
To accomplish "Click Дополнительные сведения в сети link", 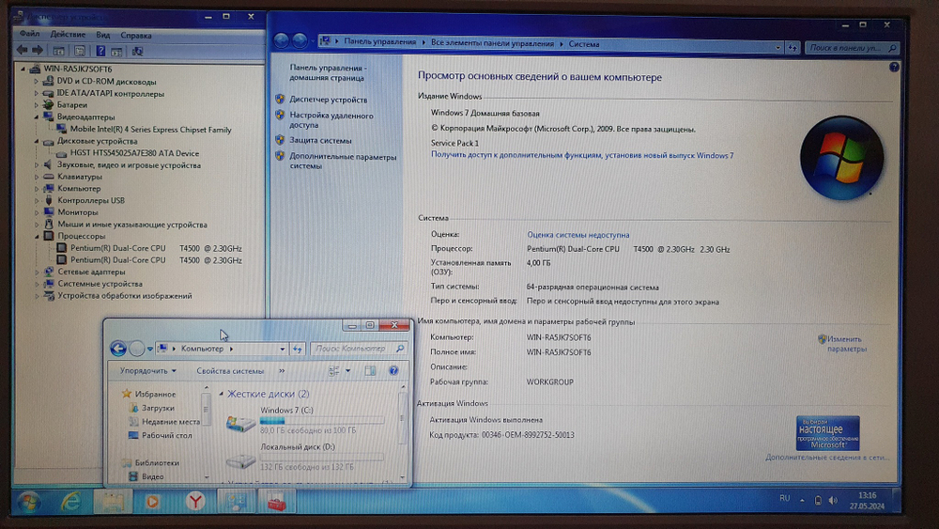I will 827,457.
